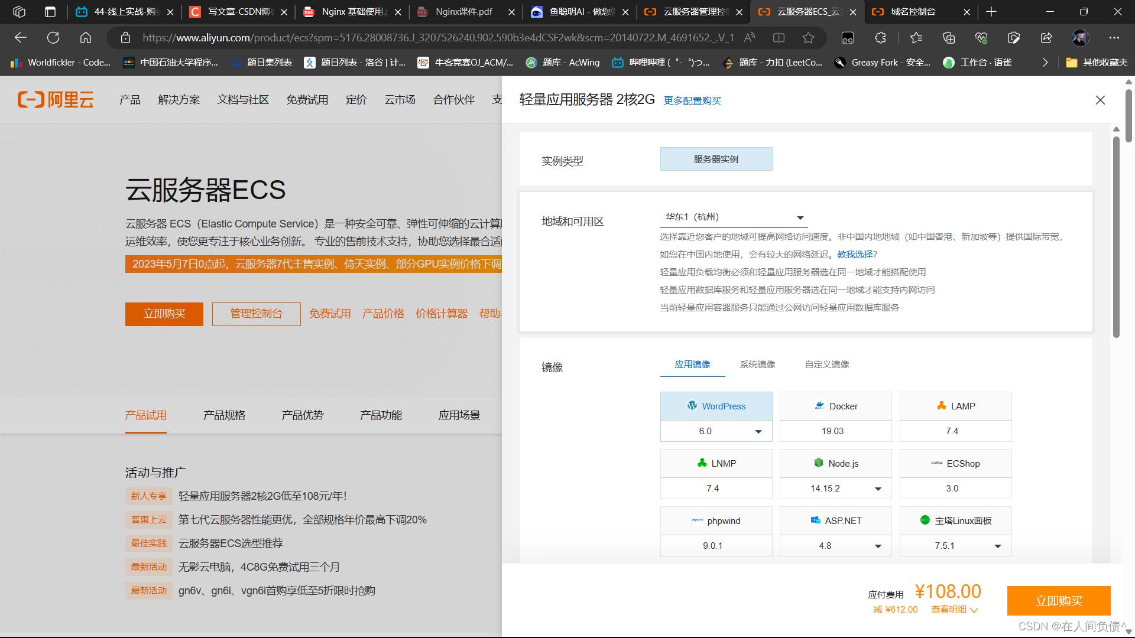Click the browser back arrow
1135x638 pixels.
21,38
